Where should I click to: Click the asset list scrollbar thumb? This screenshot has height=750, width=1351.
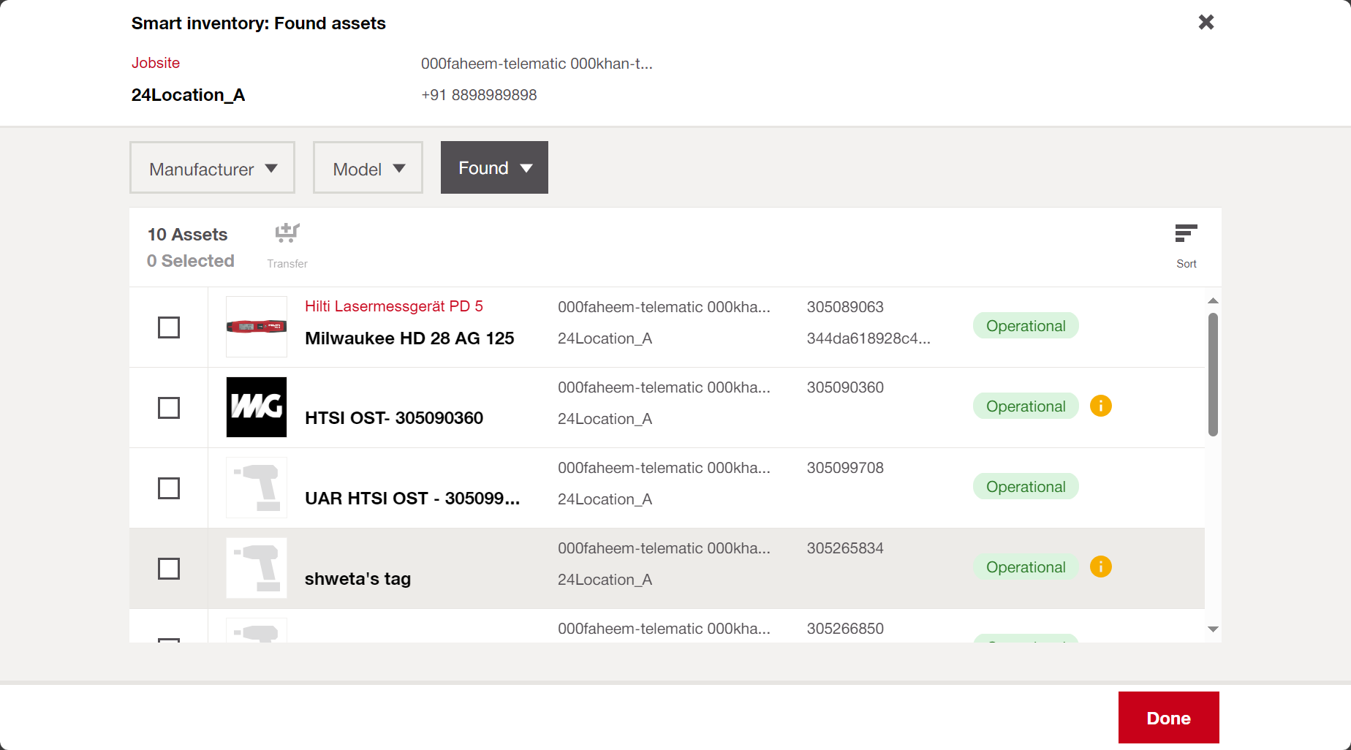tap(1213, 374)
